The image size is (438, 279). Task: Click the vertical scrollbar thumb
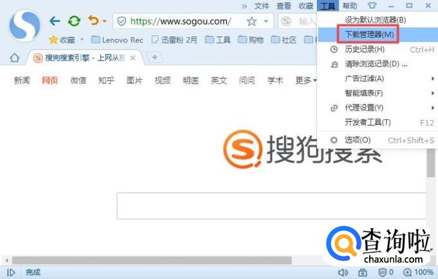431,163
